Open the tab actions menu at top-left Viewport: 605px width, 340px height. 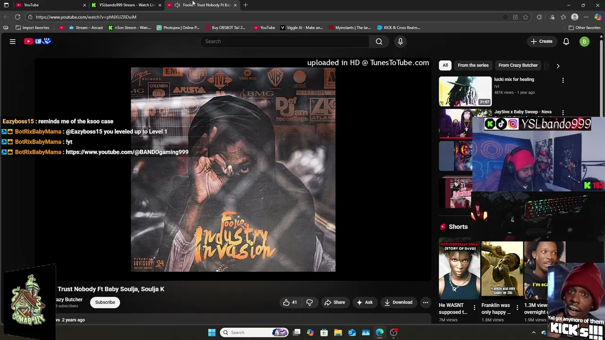(x=6, y=5)
